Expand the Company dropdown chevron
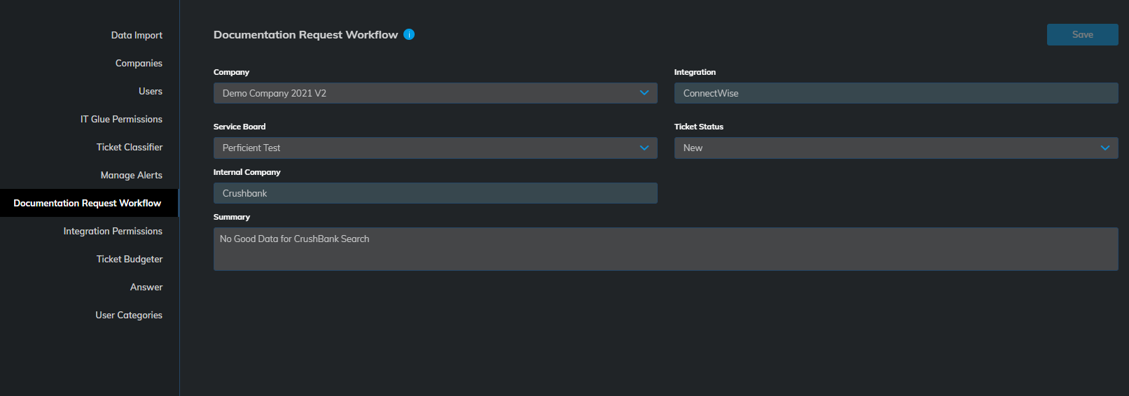The image size is (1129, 396). [644, 93]
